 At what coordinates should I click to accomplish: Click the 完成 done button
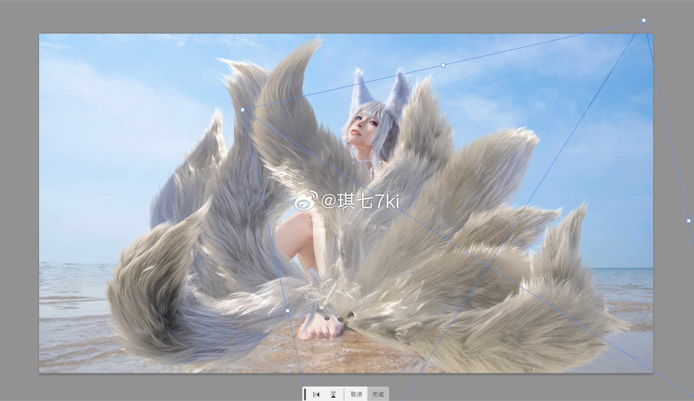coord(378,394)
